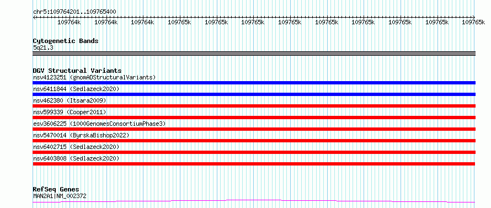491x208 pixels.
Task: Open the MAN2A1|NM_002372 gene label
Action: 60,196
